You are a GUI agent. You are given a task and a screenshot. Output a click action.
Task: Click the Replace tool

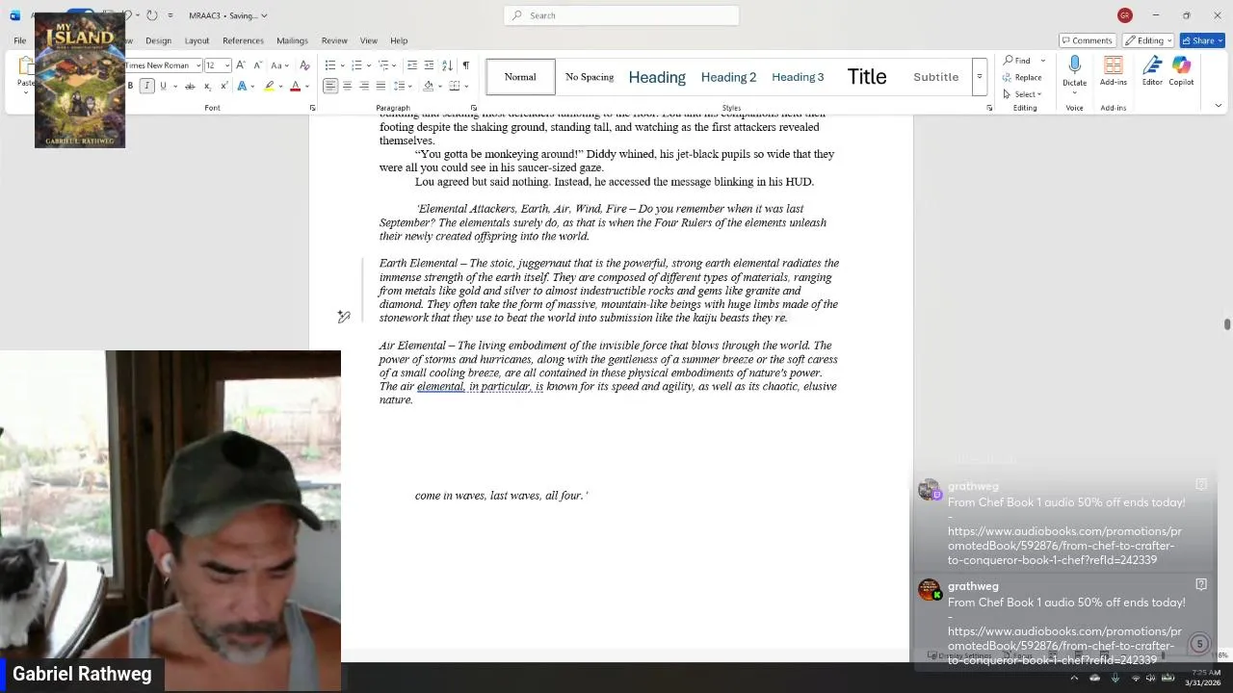(1022, 77)
